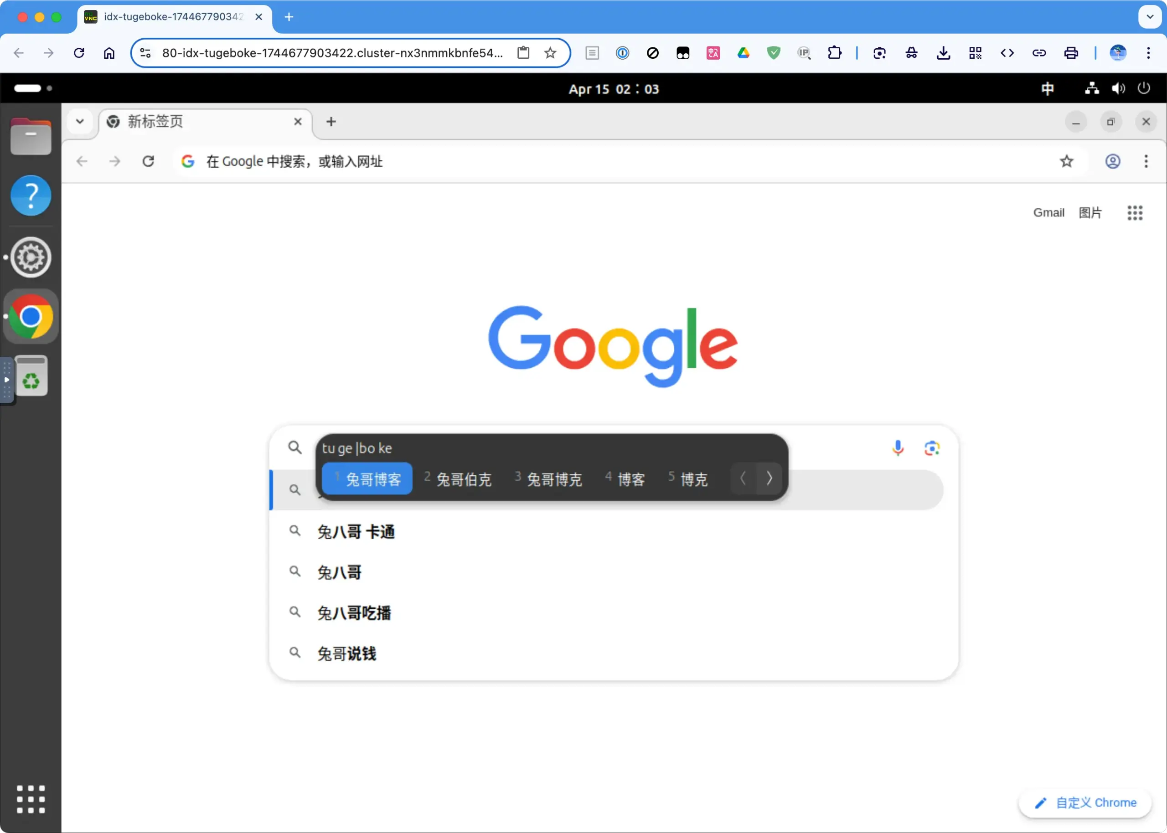Open volume control in top bar
Viewport: 1167px width, 833px height.
coord(1118,88)
